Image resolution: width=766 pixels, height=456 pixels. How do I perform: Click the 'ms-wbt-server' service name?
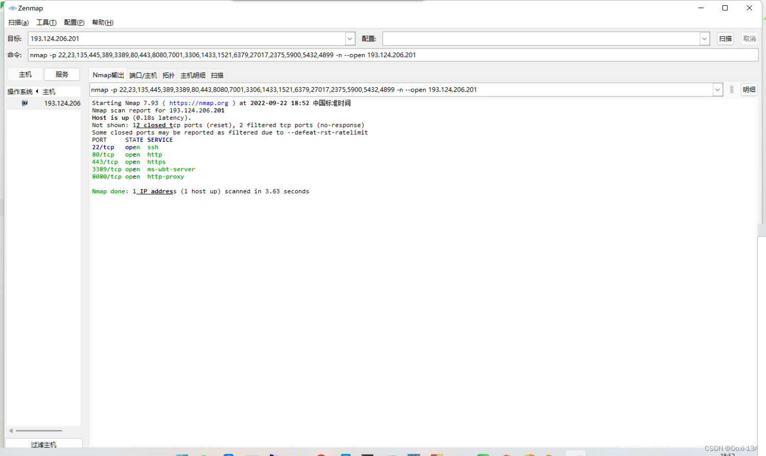[171, 169]
